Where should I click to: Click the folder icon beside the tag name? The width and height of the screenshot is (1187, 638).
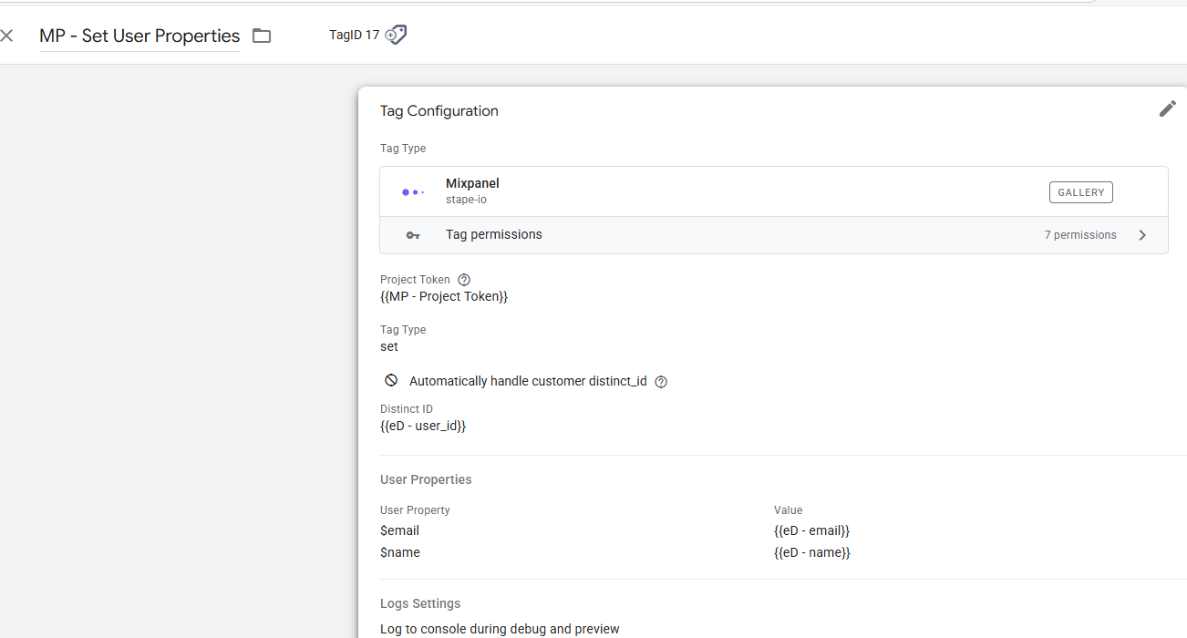pos(262,36)
